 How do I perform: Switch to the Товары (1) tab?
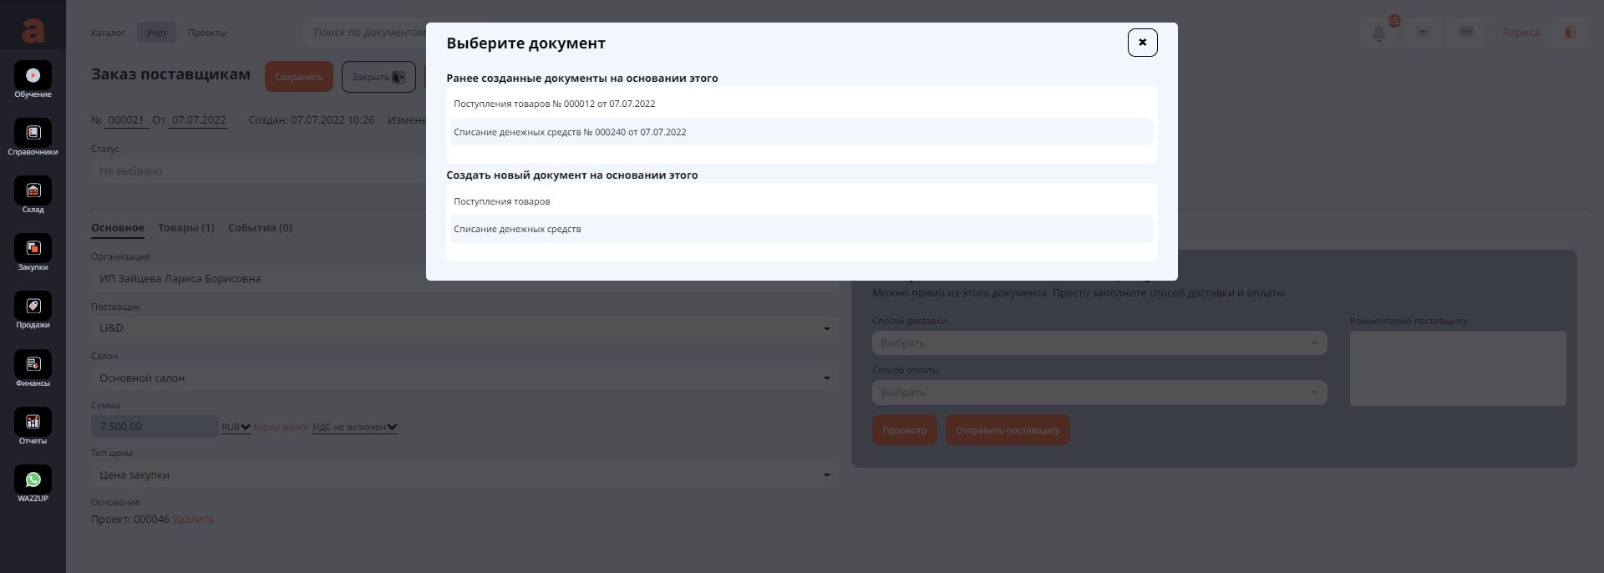click(x=186, y=228)
